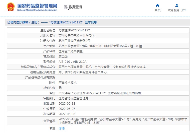Click the 注册人住所 label

48,41
